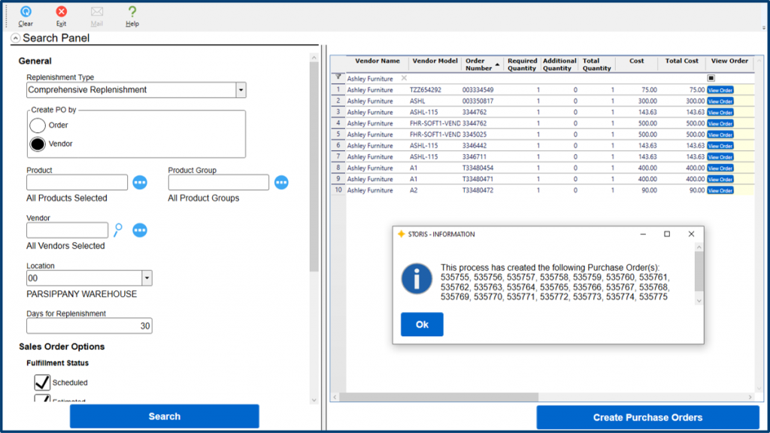
Task: Sort by Vendor Name column
Action: [x=377, y=61]
